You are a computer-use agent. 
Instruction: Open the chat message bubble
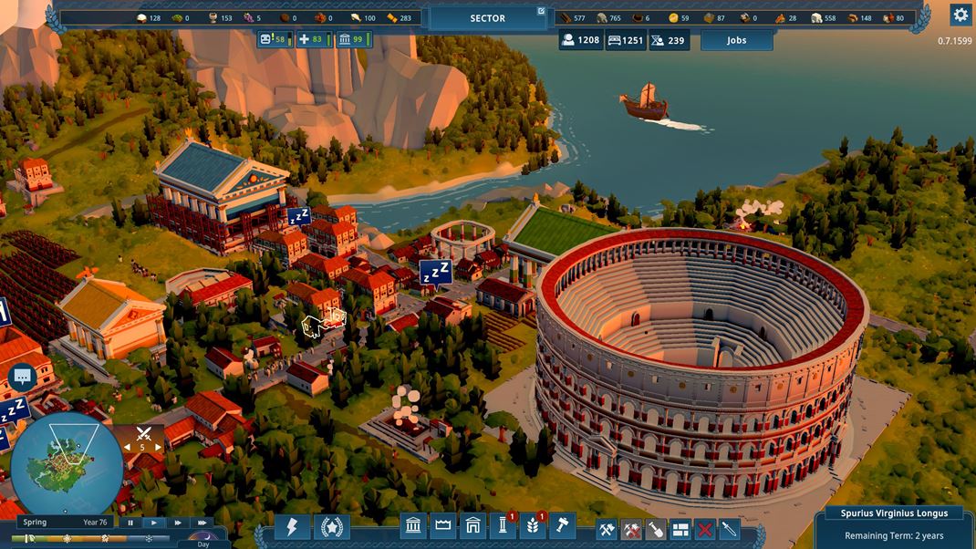[x=22, y=376]
